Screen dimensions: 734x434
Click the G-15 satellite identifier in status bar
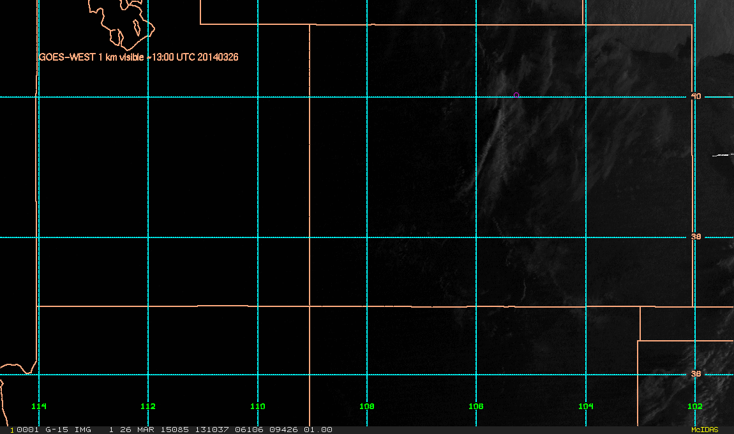[57, 430]
